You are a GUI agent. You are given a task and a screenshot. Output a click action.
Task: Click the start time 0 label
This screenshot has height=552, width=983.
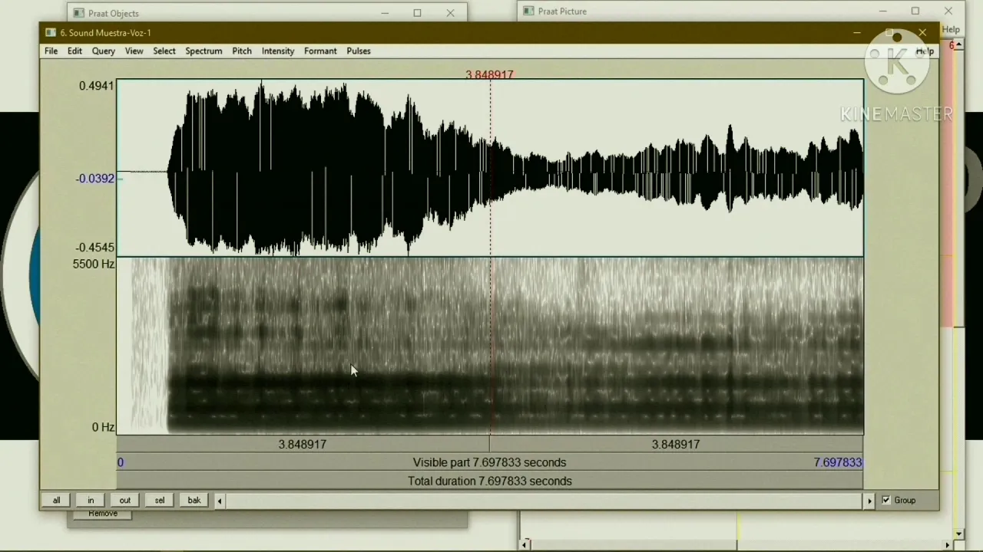[121, 463]
